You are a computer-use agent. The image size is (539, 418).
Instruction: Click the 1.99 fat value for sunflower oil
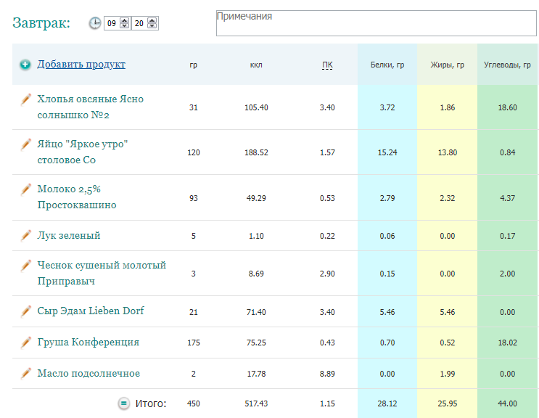coord(447,374)
